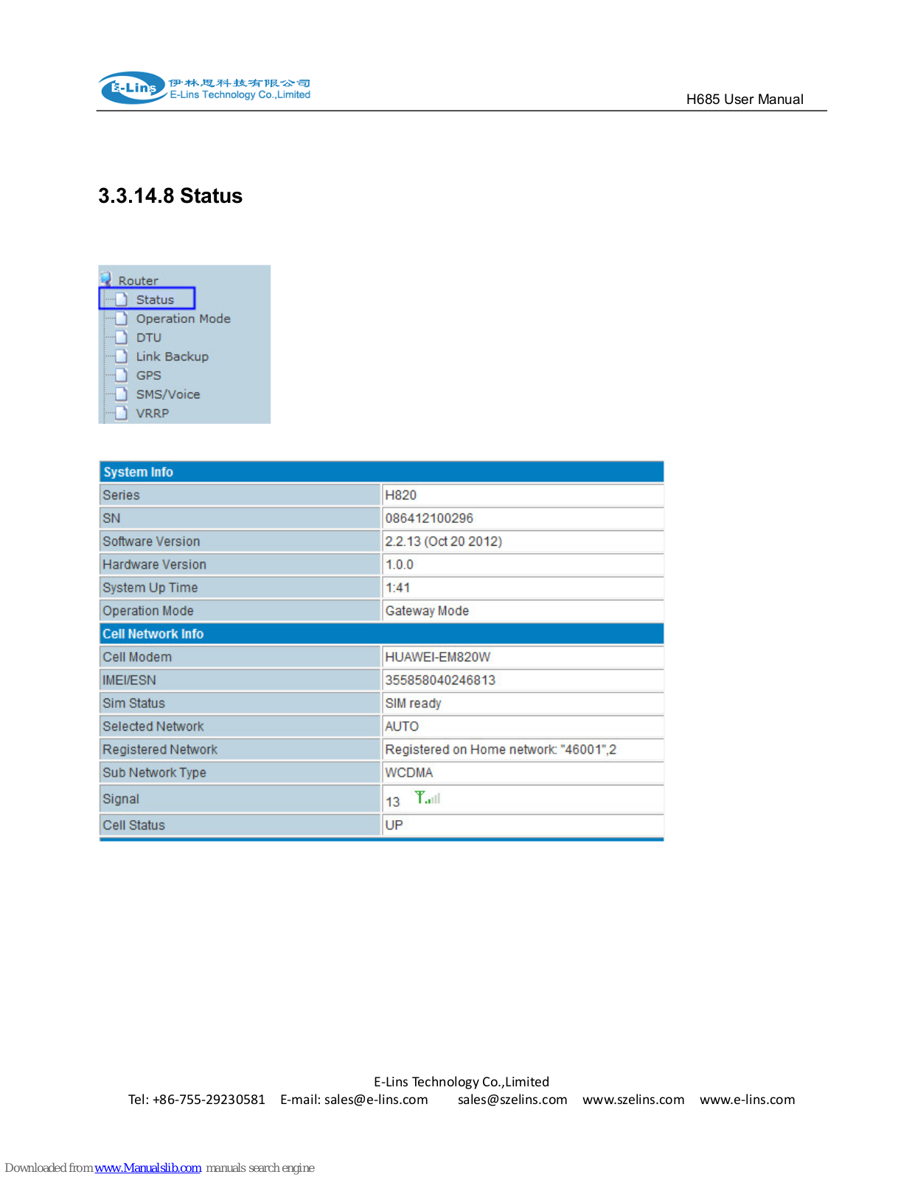Open the GPS tree entry
912x1180 pixels.
click(148, 375)
